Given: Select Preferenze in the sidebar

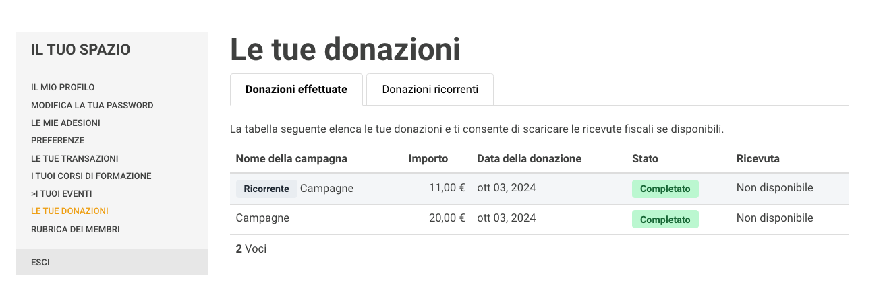Looking at the screenshot, I should click(x=58, y=141).
